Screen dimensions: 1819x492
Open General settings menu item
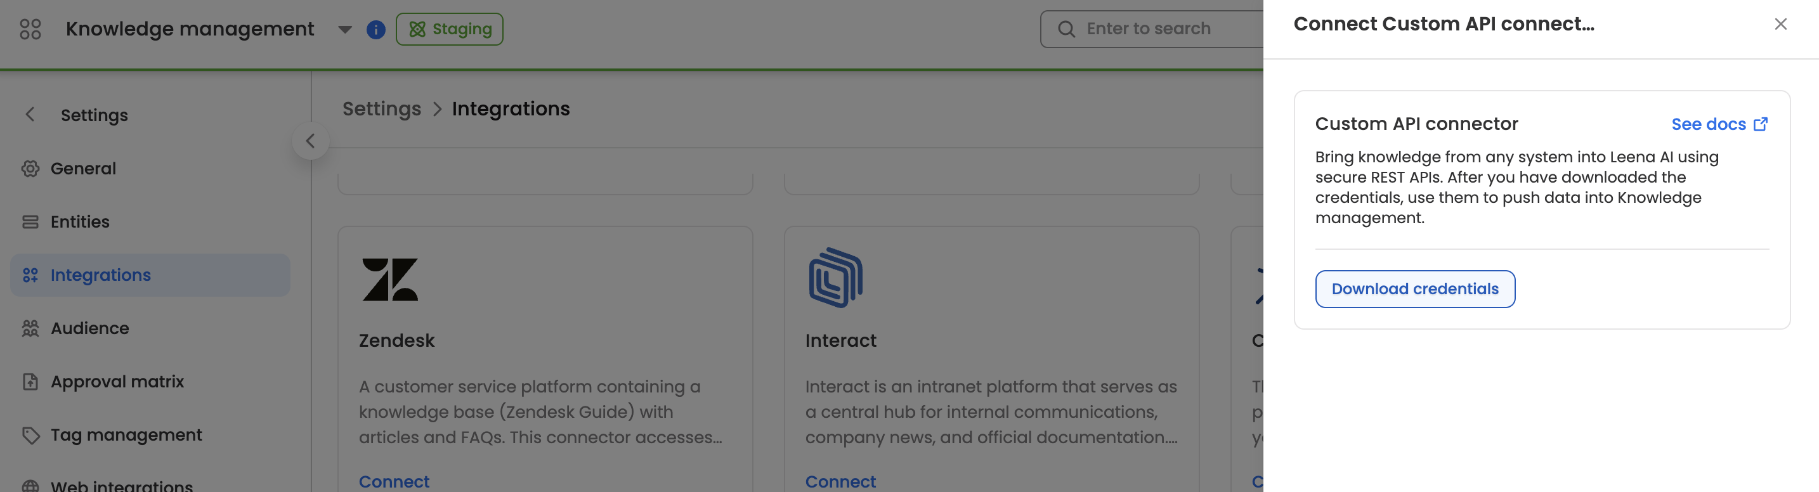point(150,169)
